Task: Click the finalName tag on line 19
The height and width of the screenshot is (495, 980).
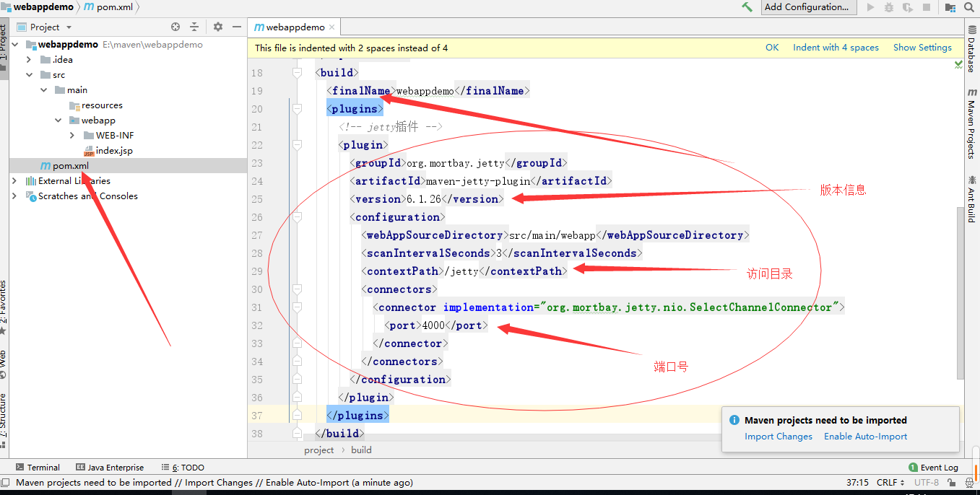Action: tap(361, 91)
